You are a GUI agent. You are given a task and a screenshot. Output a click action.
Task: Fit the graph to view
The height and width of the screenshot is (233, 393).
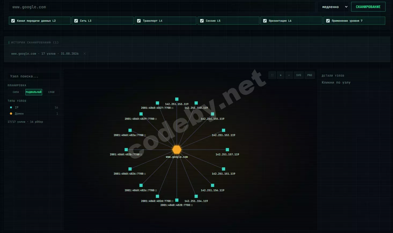coord(272,75)
